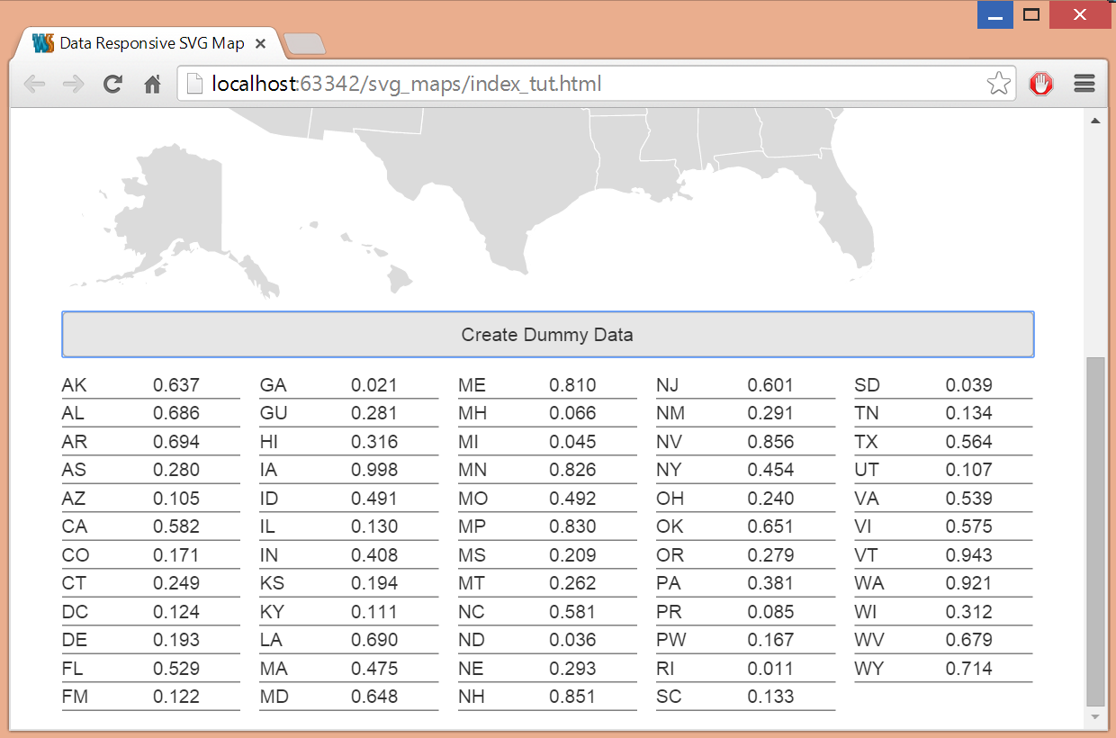Select the ID state label
The image size is (1116, 738).
click(x=269, y=499)
